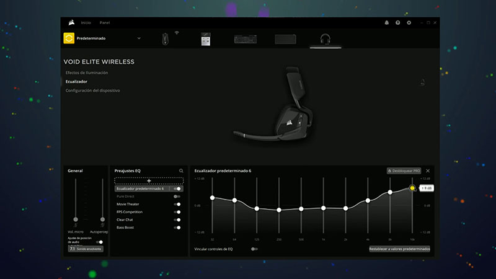Select the FPS Competition preset name
The width and height of the screenshot is (496, 279).
tap(130, 212)
